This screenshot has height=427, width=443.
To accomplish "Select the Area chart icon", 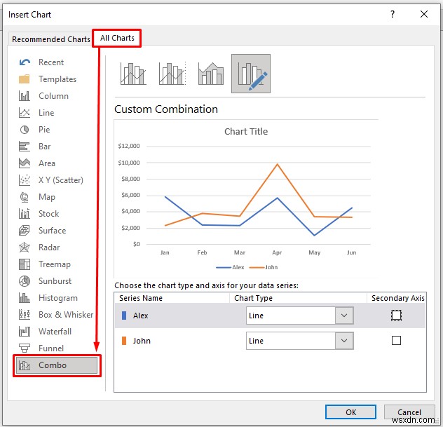I will pyautogui.click(x=25, y=163).
